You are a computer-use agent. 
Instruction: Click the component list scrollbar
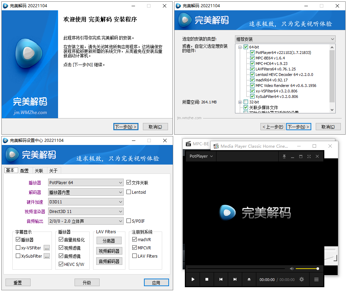point(332,76)
